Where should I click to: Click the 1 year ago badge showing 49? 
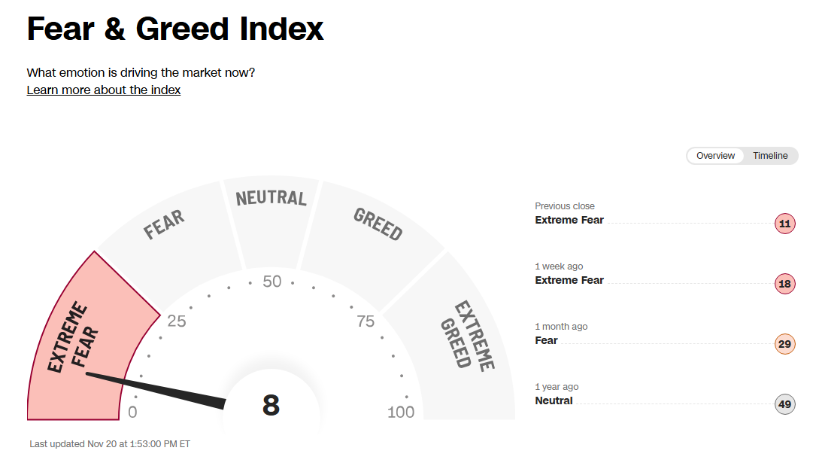(784, 404)
